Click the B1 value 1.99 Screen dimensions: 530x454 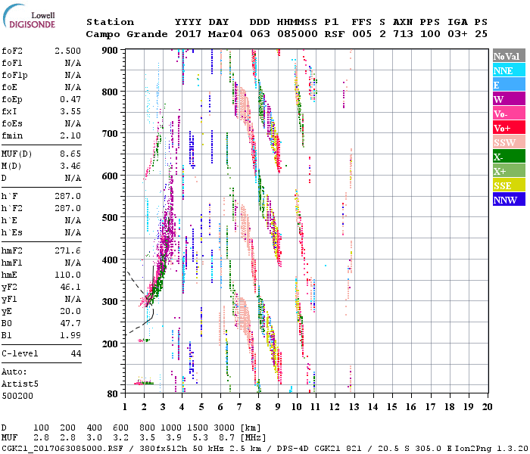70,336
